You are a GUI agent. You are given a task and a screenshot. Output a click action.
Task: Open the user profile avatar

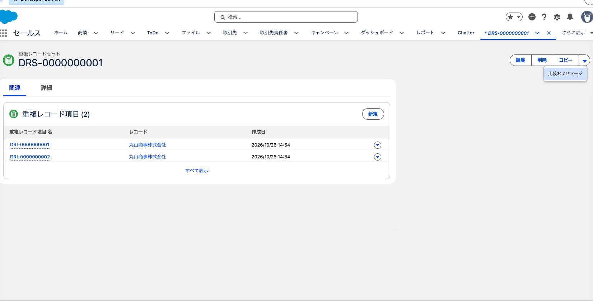point(587,17)
